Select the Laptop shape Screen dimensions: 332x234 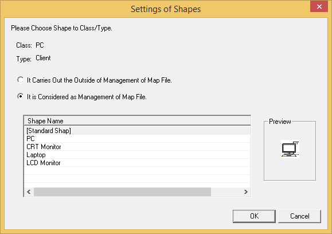click(x=138, y=155)
